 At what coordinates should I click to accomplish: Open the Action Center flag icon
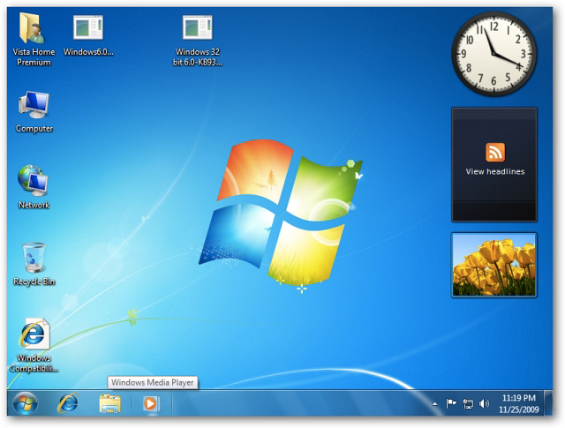(451, 403)
